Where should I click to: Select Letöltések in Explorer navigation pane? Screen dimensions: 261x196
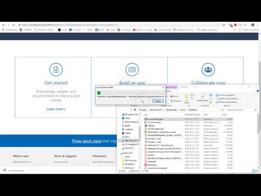pos(128,130)
